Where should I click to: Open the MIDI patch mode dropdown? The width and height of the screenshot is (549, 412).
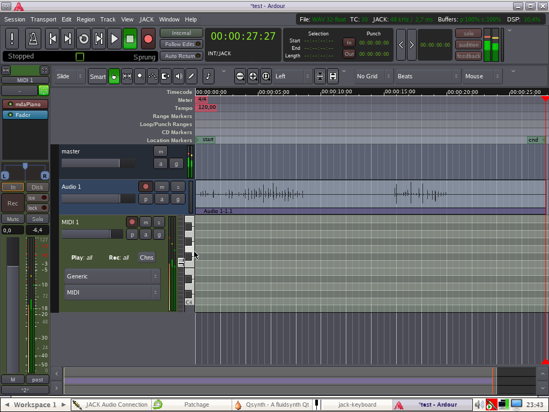point(113,292)
